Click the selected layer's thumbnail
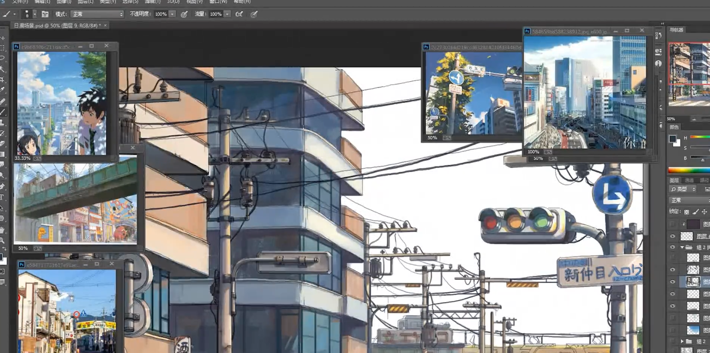710x353 pixels. pos(693,282)
